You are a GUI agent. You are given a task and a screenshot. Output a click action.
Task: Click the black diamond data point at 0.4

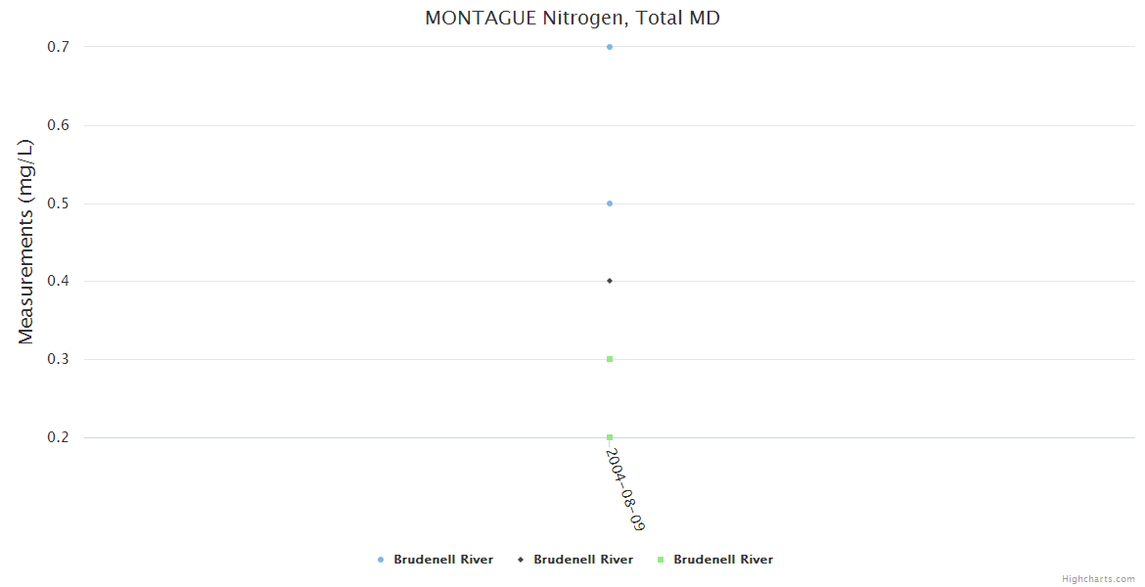[x=610, y=281]
